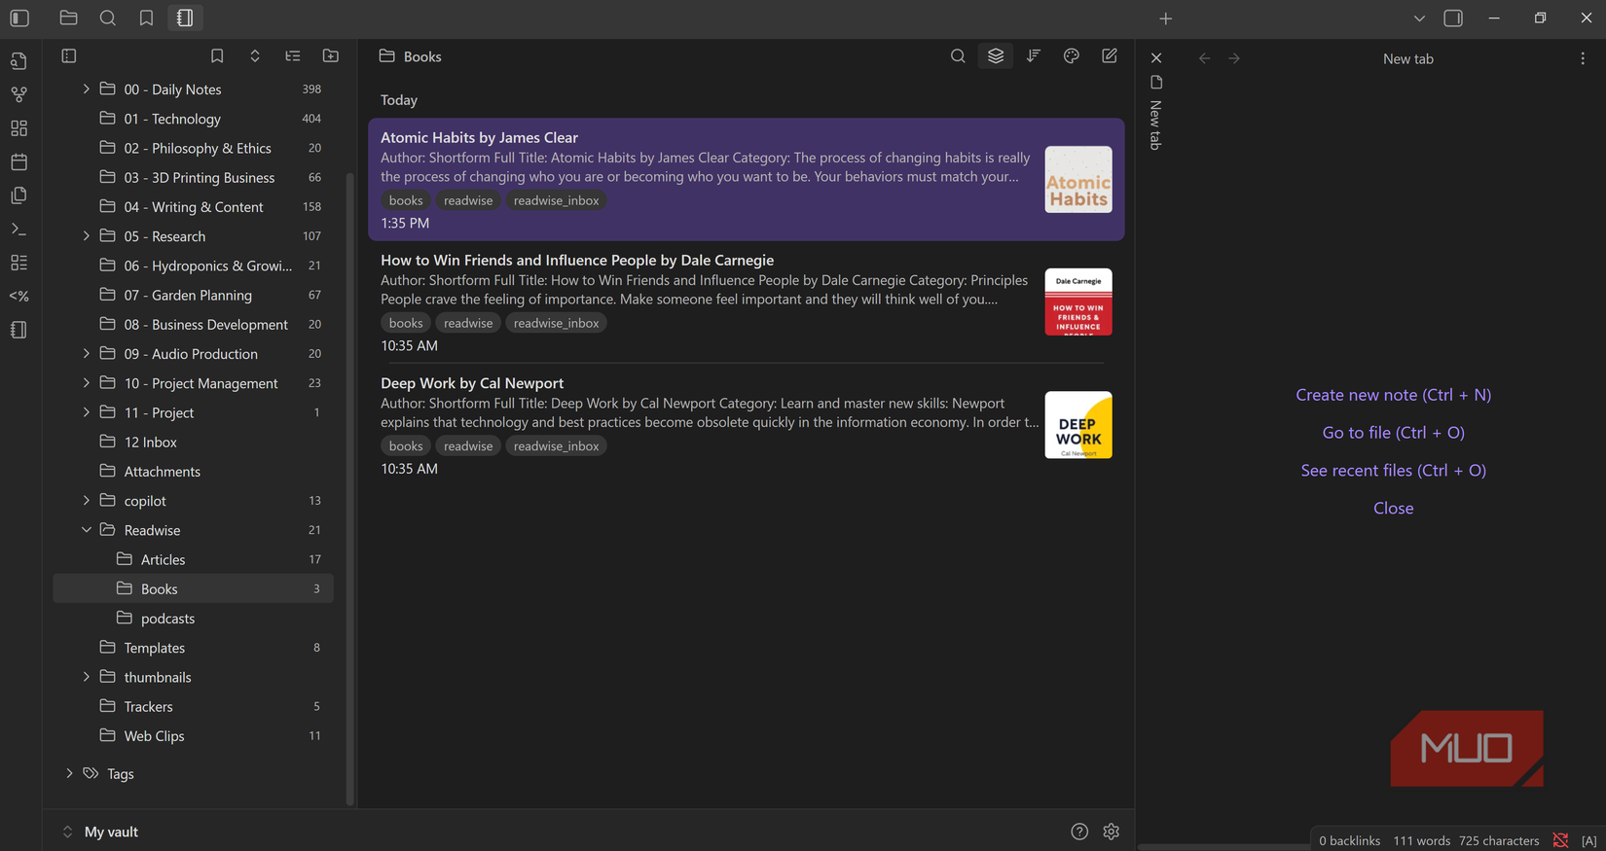Toggle the tree list view icon in the navigator header
This screenshot has height=851, width=1606.
coord(293,56)
